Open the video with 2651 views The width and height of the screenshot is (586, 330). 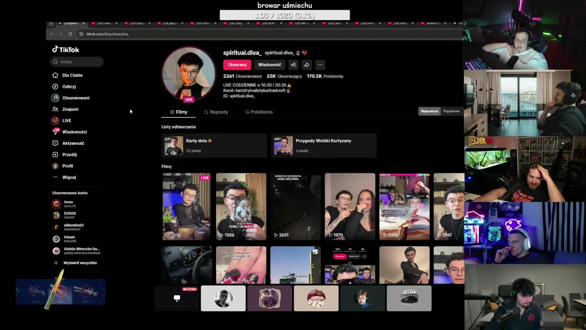(x=295, y=207)
